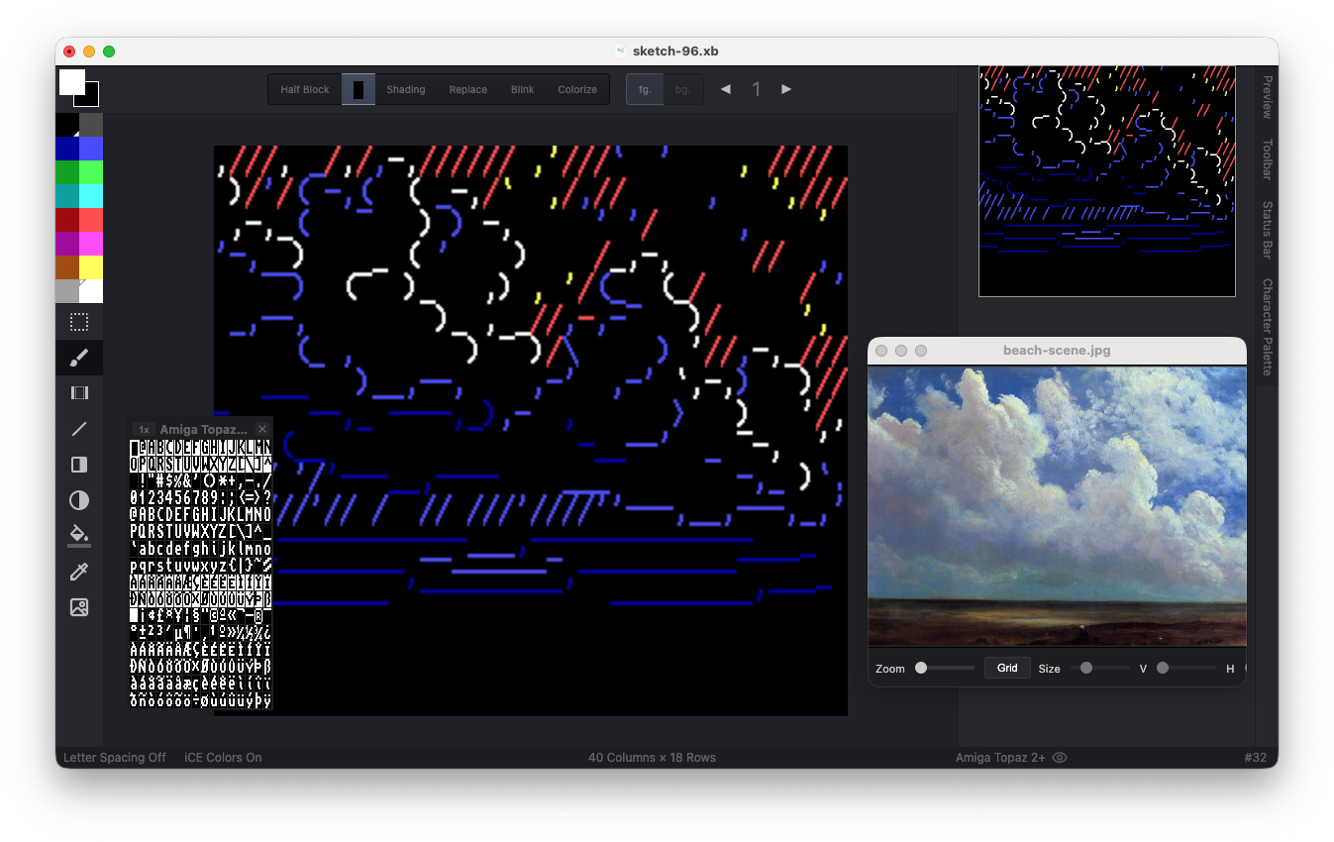Select the full block brush mode
The width and height of the screenshot is (1334, 842).
(x=359, y=89)
